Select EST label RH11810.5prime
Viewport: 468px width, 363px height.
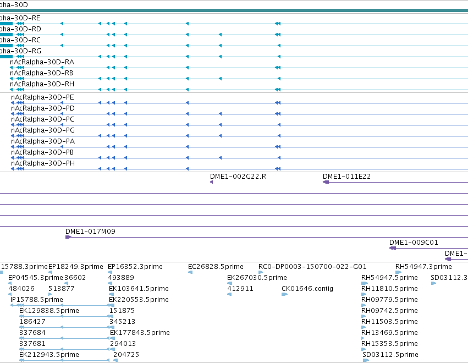click(389, 289)
